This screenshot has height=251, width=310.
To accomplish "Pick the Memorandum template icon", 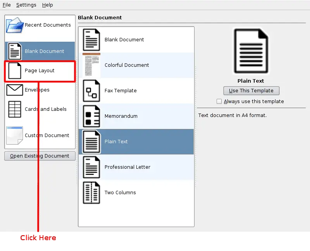I will [x=91, y=116].
